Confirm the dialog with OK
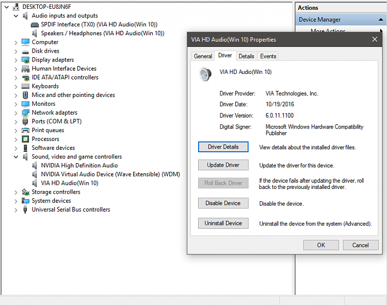The width and height of the screenshot is (387, 305). pos(321,245)
